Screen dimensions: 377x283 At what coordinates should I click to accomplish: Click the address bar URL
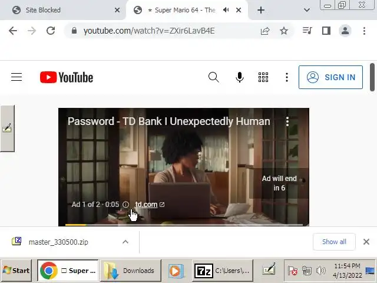[149, 31]
